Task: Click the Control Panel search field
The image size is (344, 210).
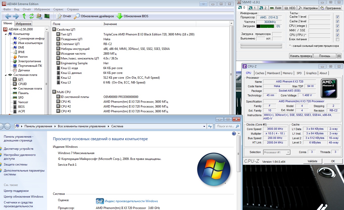Action: (228, 126)
